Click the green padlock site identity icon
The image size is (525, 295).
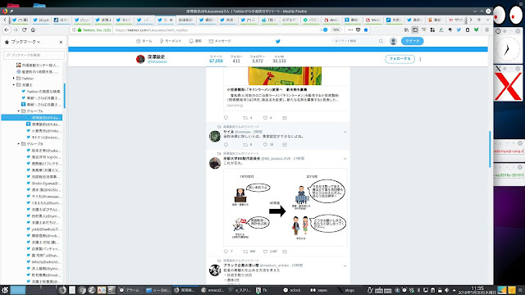pos(80,29)
